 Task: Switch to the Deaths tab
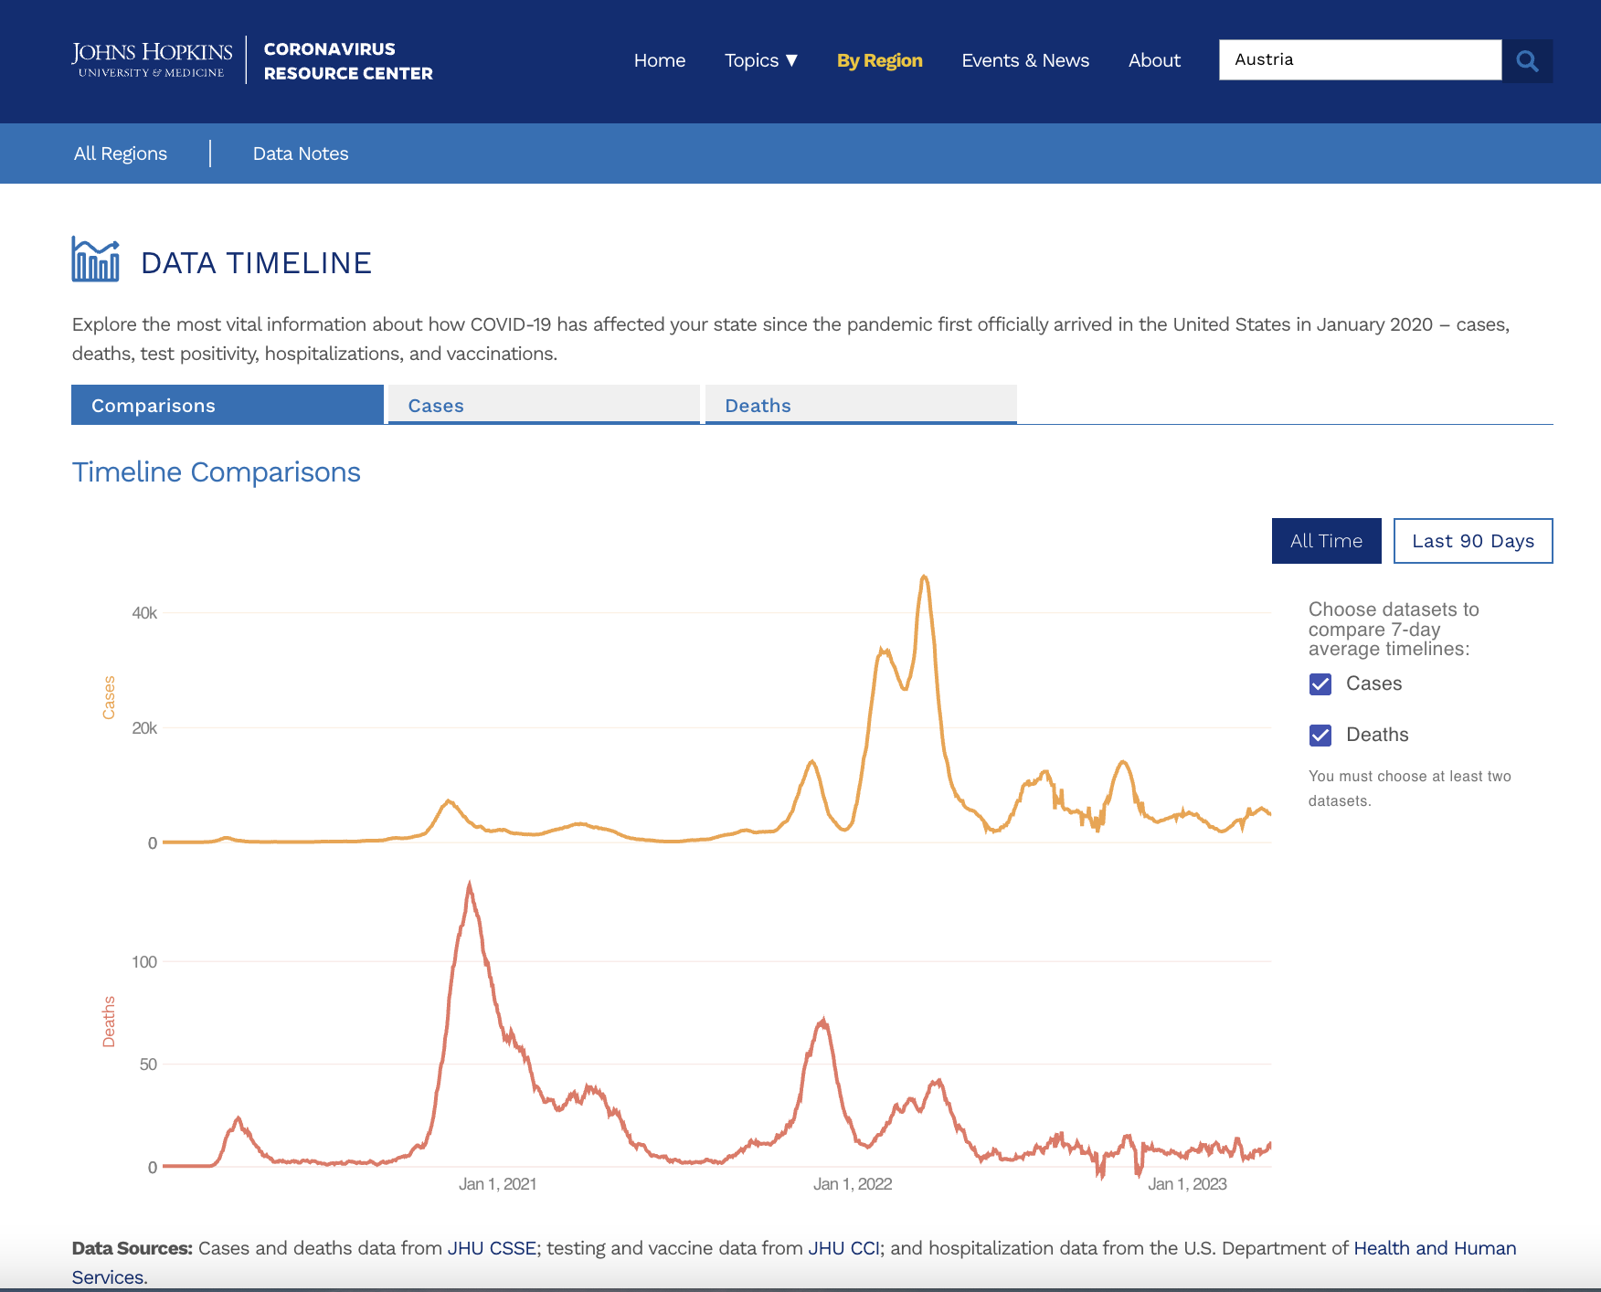coord(860,406)
